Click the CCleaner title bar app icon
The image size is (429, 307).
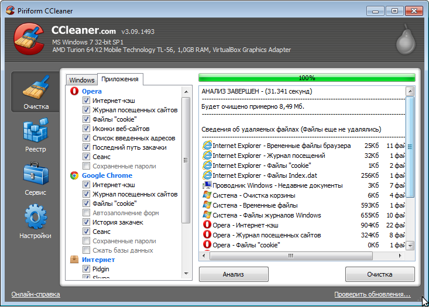coord(10,11)
